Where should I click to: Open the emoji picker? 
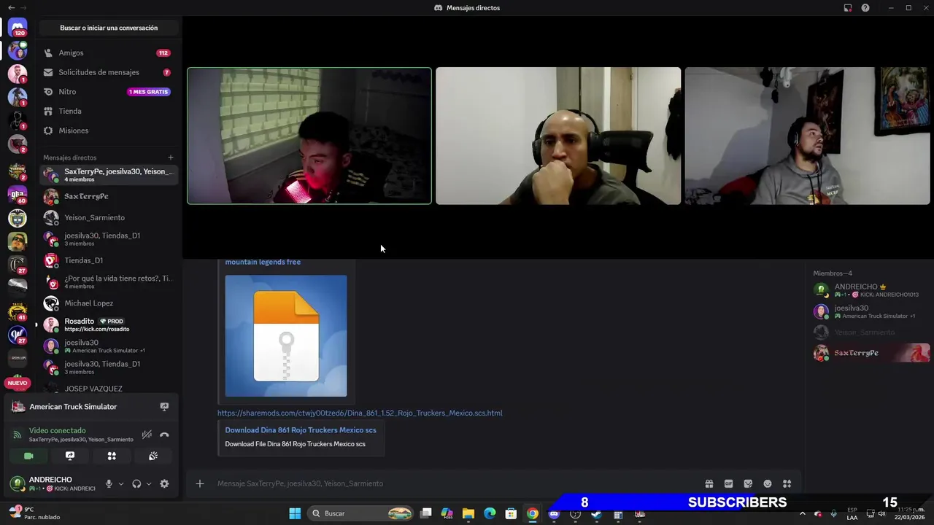tap(768, 483)
